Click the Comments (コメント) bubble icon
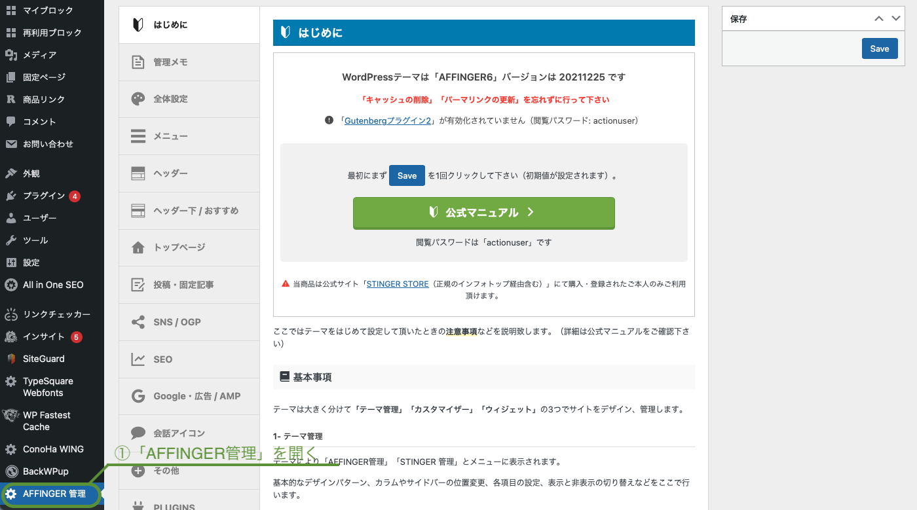Viewport: 917px width, 510px height. [x=10, y=122]
